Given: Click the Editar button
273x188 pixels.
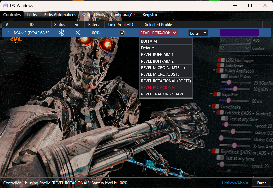Looking at the screenshot, I should (195, 33).
